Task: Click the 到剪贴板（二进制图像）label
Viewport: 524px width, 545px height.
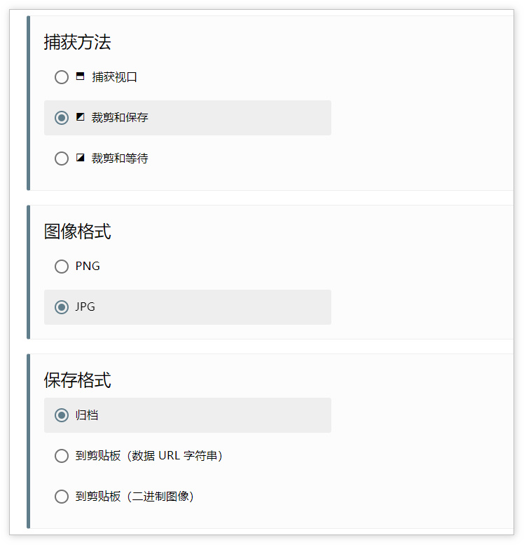Action: coord(135,497)
